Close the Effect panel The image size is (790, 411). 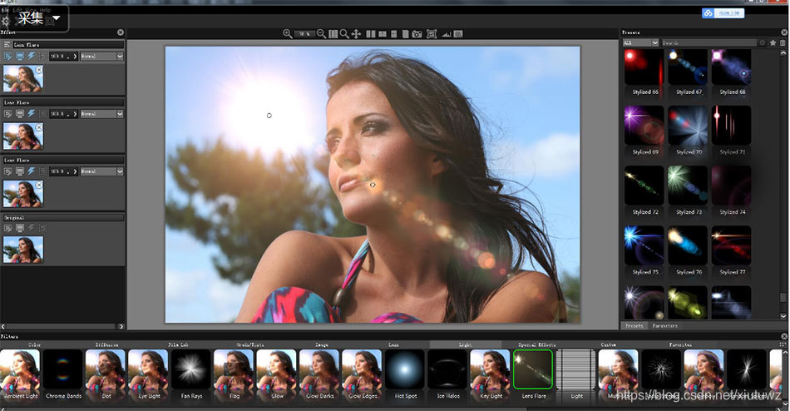coord(121,32)
